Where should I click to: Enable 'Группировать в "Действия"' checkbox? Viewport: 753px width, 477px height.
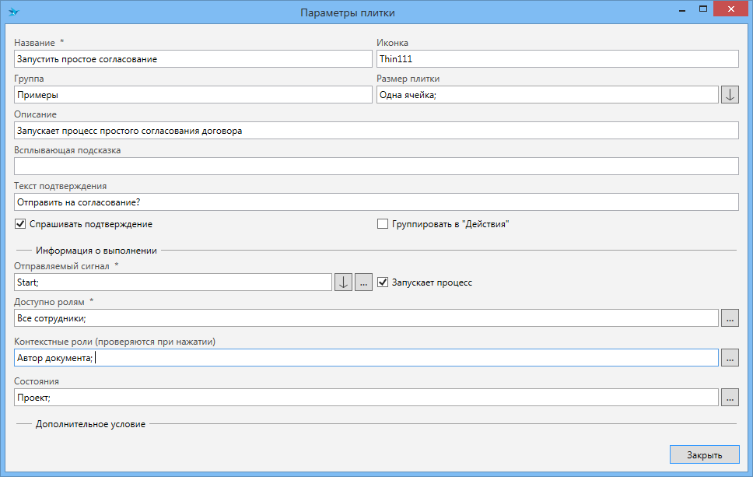coord(383,224)
